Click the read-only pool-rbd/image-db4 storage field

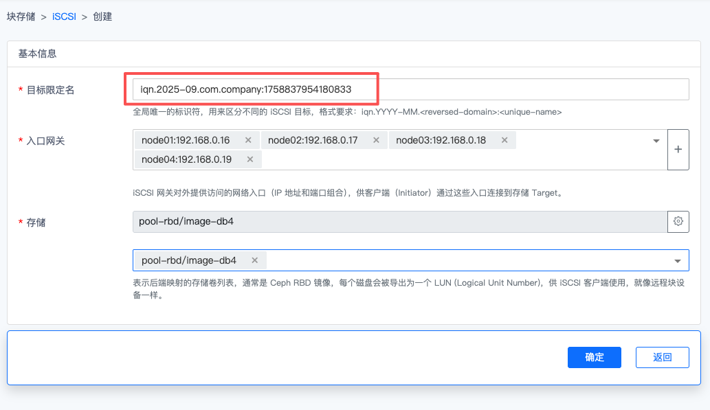pos(399,221)
